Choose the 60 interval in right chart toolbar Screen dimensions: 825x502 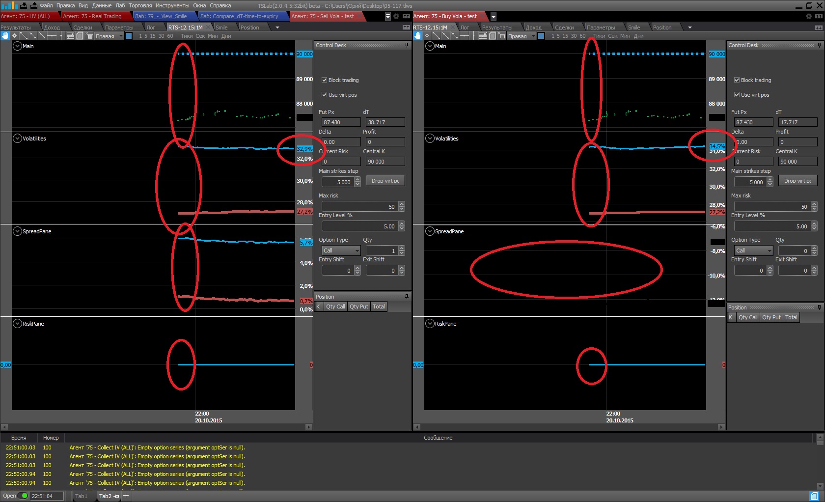pos(582,36)
